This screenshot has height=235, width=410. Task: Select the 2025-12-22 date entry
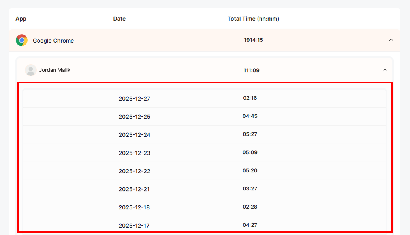point(134,171)
